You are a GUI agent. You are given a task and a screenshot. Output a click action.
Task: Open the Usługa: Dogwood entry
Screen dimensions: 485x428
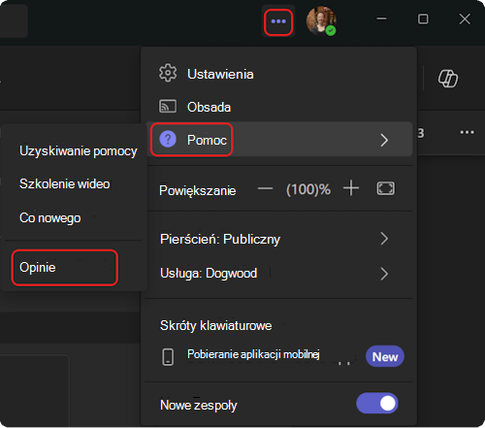(x=279, y=274)
